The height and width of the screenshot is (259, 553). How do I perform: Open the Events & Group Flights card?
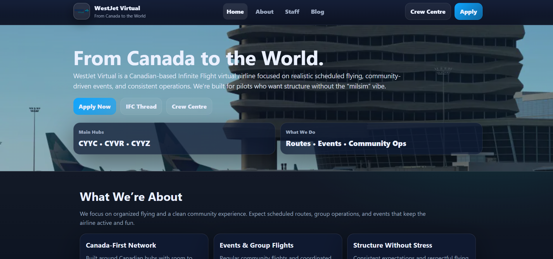pyautogui.click(x=278, y=246)
